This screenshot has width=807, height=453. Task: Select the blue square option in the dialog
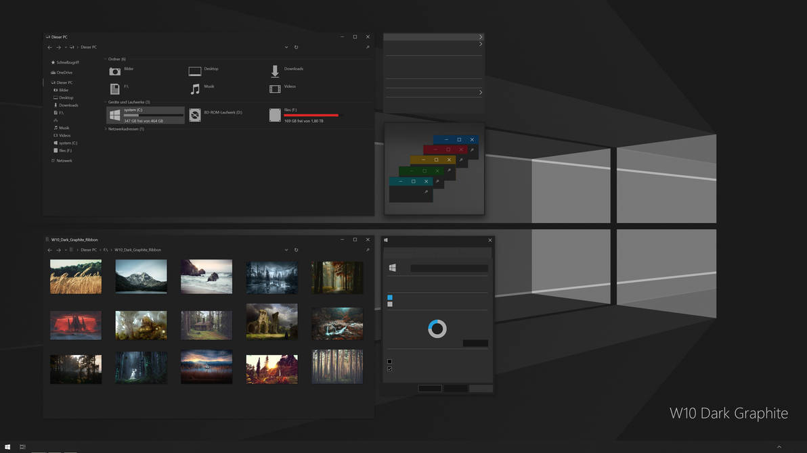click(x=389, y=297)
